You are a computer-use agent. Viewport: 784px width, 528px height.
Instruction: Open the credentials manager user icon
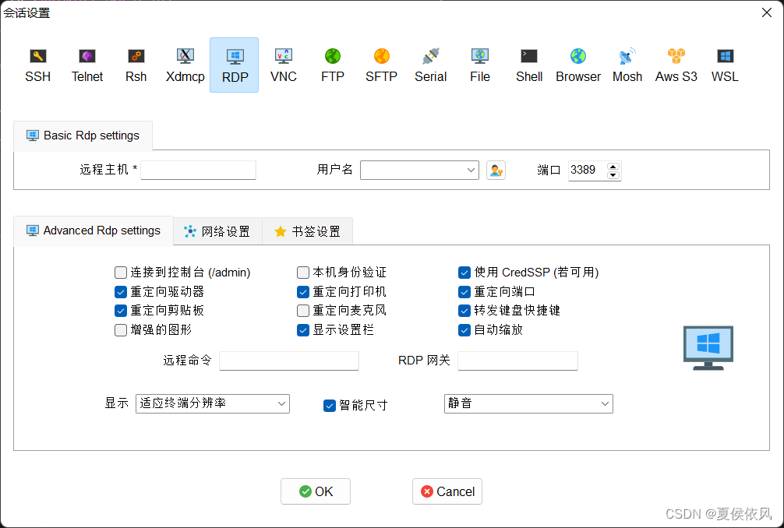point(496,171)
